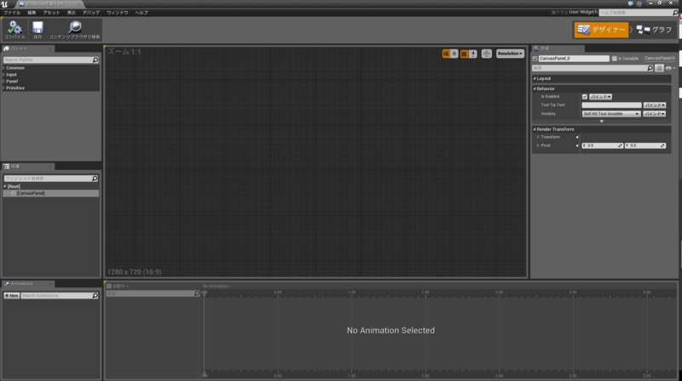Screen dimensions: 682x381
Task: Select [Root] in the hierarchy
Action: (14, 186)
